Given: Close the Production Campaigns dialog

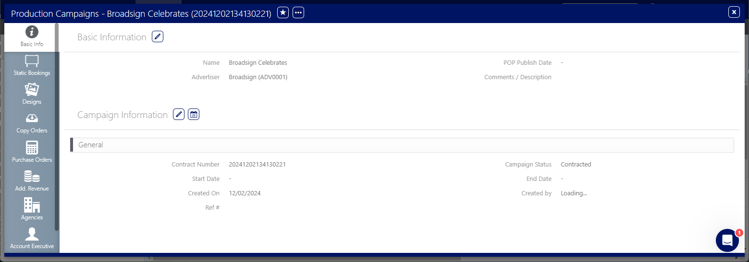Looking at the screenshot, I should click(x=734, y=12).
